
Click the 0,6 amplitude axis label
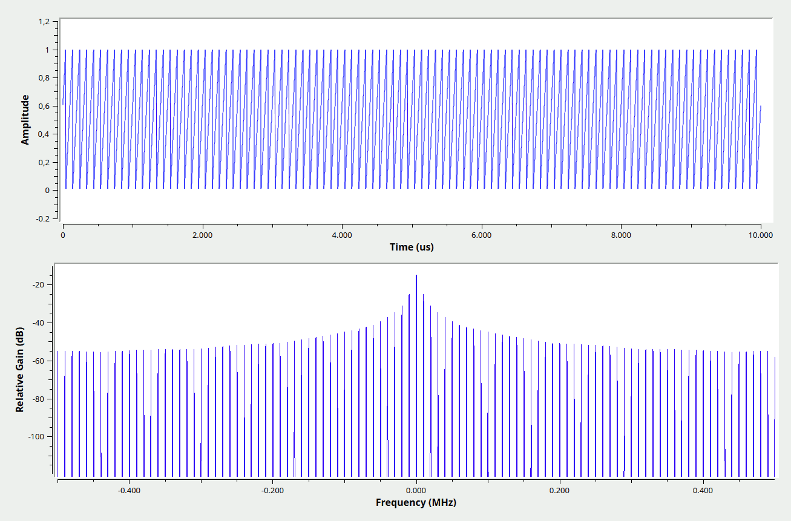(44, 106)
